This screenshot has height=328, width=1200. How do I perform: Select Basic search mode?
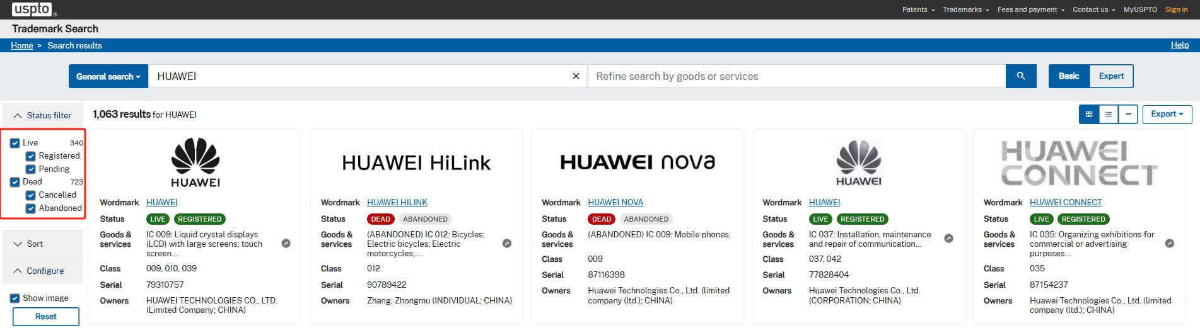(1069, 76)
